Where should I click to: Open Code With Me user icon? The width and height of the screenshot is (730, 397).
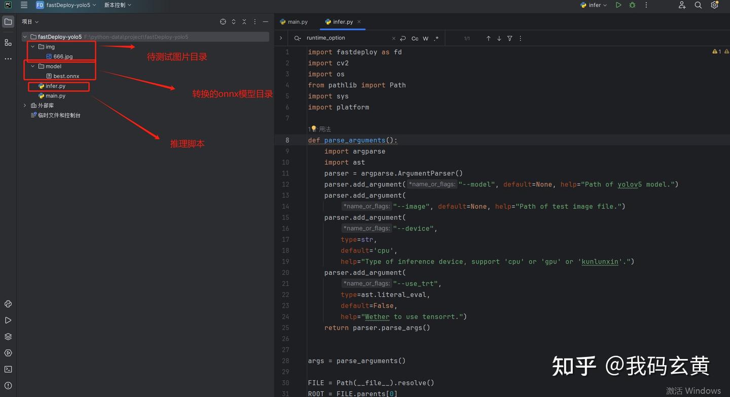[682, 5]
